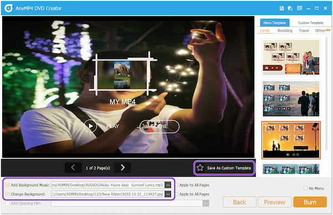This screenshot has width=333, height=215.
Task: Open the file document icon in title bar
Action: (282, 8)
